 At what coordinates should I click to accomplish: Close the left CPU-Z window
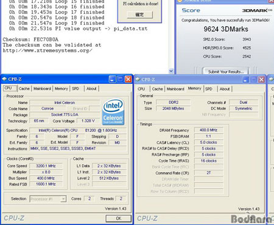point(128,79)
